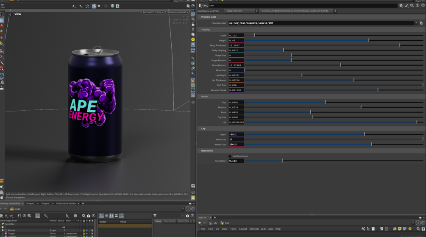Click the color palette icon in network toolbar
The height and width of the screenshot is (237, 426).
(x=381, y=229)
